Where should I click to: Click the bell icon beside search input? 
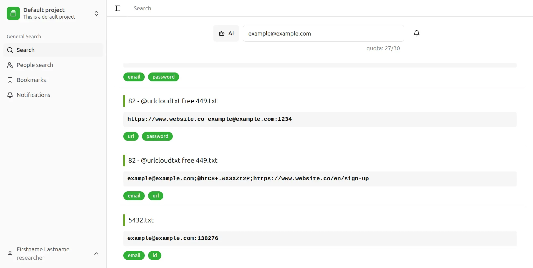[416, 33]
